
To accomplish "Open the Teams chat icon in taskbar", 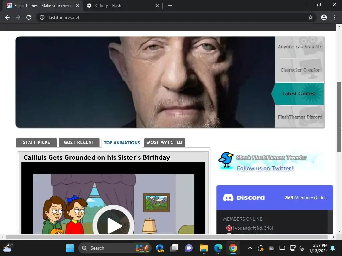I will click(189, 248).
